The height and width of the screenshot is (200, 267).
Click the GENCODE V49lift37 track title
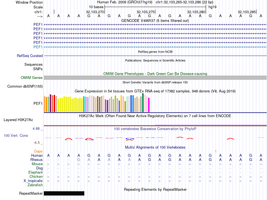(155, 21)
